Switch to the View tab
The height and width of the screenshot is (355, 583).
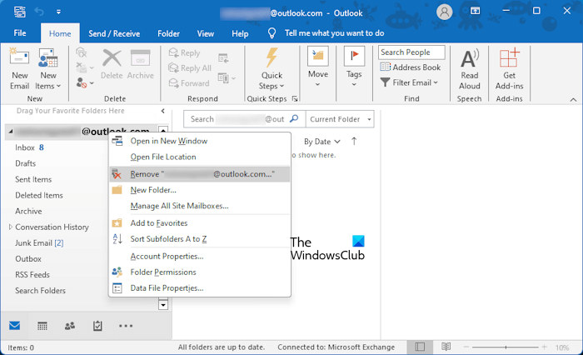click(205, 33)
